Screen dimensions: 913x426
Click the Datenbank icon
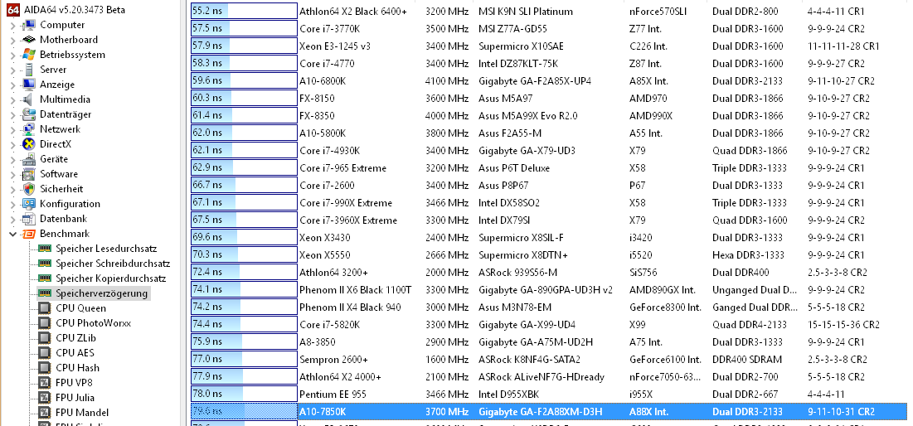pos(28,219)
